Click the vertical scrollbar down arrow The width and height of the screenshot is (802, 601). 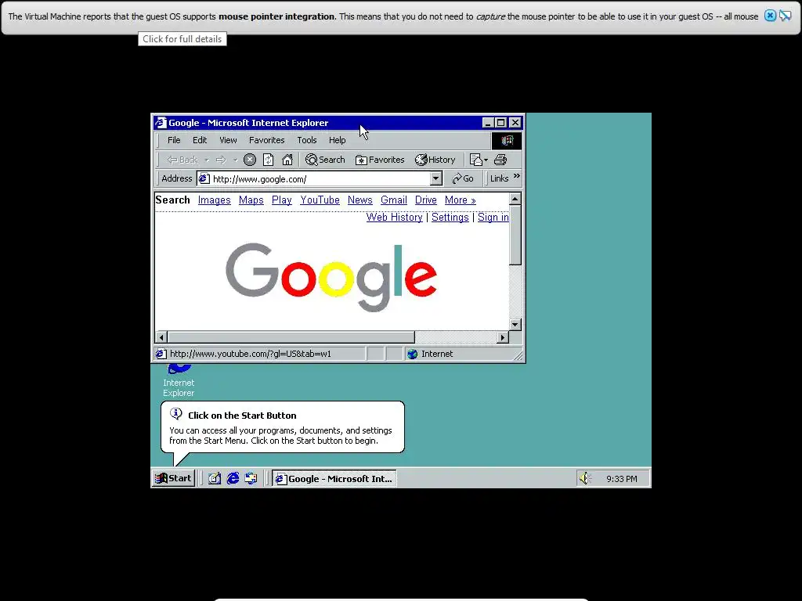[x=515, y=325]
